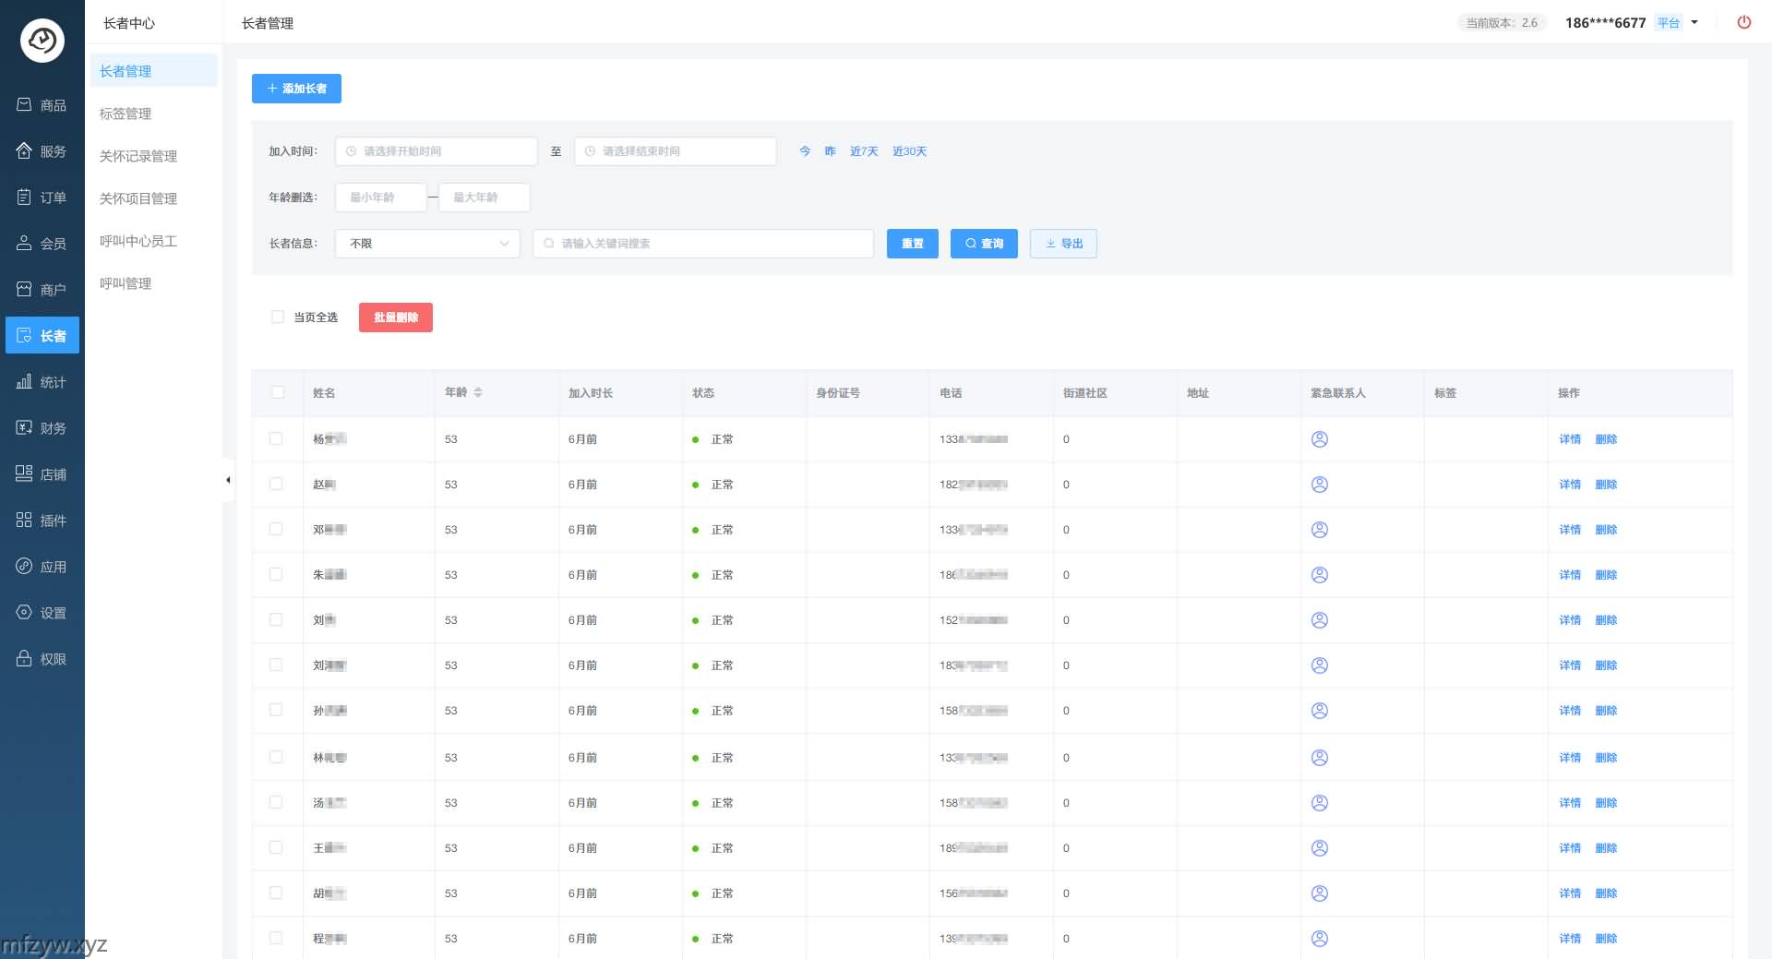Screen dimensions: 1772x959
Task: Open the 插件 plugins sidebar icon
Action: 42,521
